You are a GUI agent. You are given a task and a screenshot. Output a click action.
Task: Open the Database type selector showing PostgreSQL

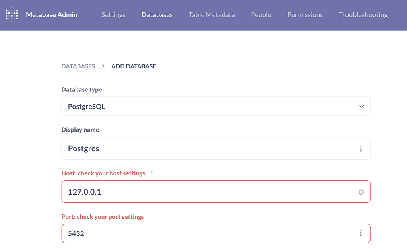tap(216, 106)
